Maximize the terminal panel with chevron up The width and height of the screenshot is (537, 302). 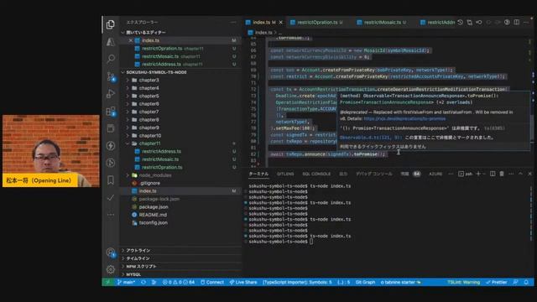coord(520,174)
